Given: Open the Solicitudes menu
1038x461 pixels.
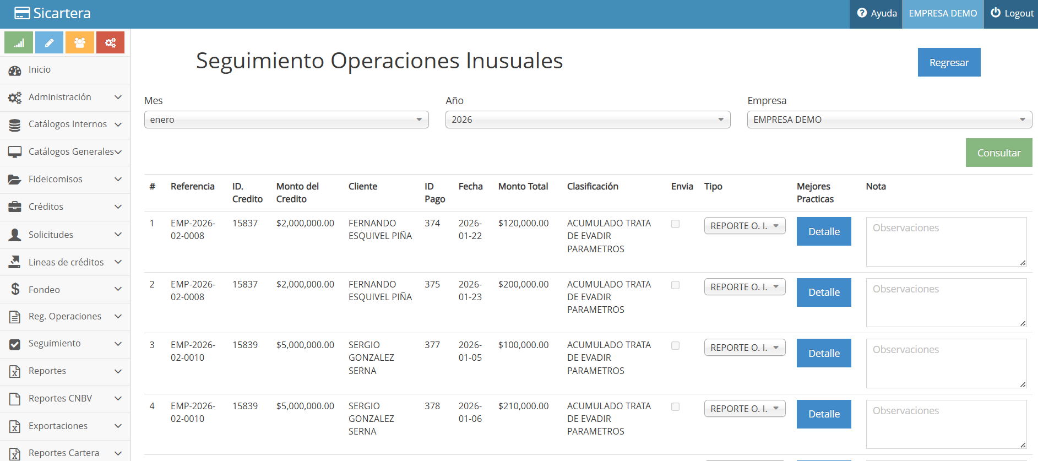Looking at the screenshot, I should click(x=65, y=235).
